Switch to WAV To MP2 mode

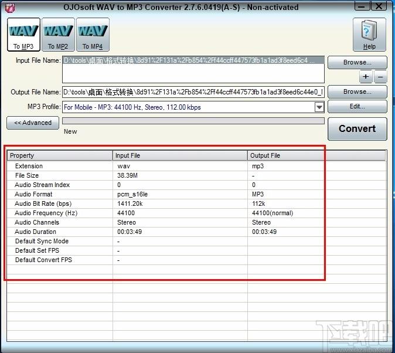coord(58,35)
